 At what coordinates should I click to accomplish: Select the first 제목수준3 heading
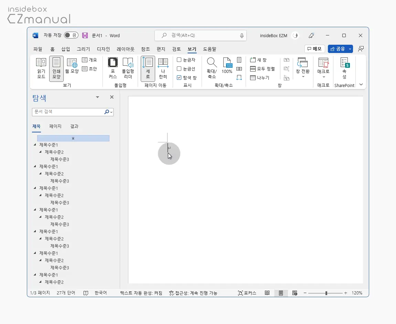tap(60, 159)
